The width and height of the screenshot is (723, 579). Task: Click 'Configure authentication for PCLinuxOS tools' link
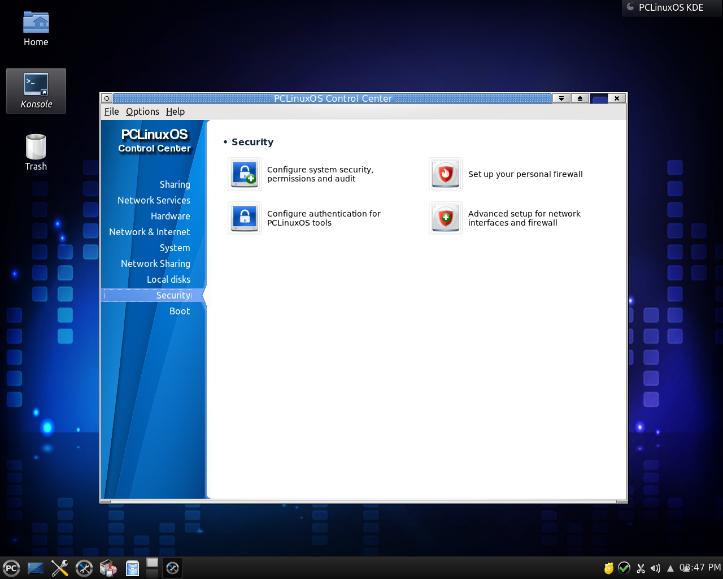324,218
